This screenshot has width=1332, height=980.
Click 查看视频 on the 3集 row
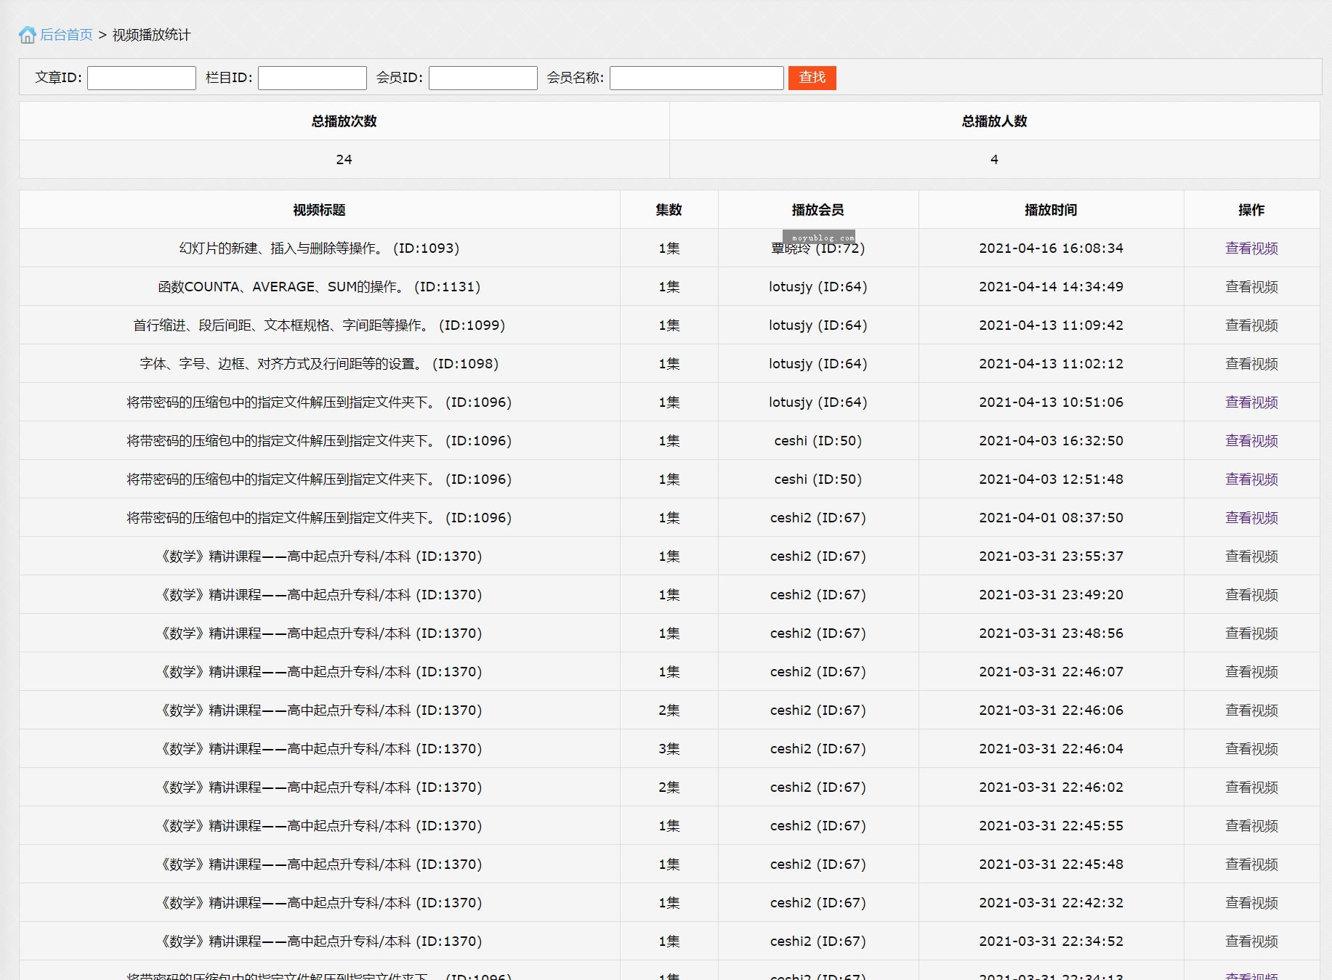pos(1251,749)
